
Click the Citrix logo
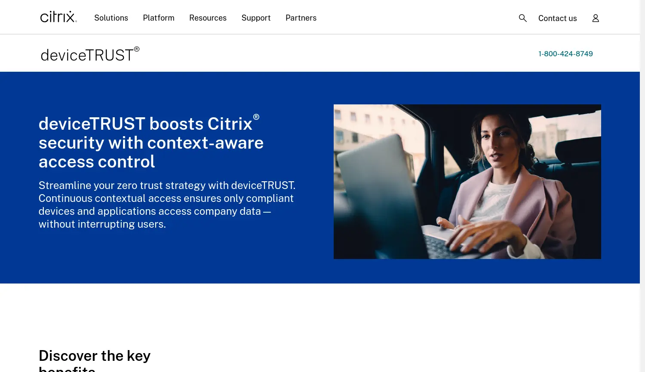(x=58, y=17)
